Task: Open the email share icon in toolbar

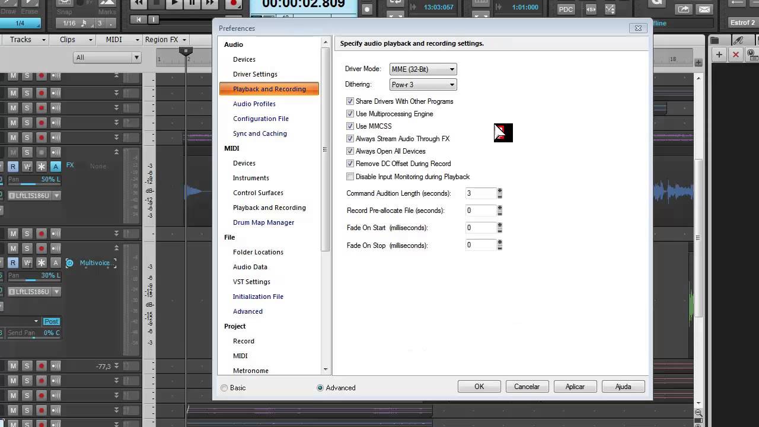Action: (704, 9)
